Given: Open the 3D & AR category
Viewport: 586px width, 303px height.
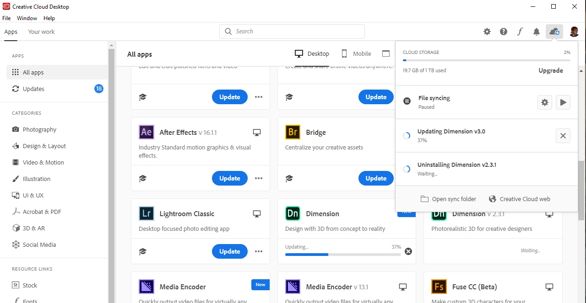Looking at the screenshot, I should [28, 228].
